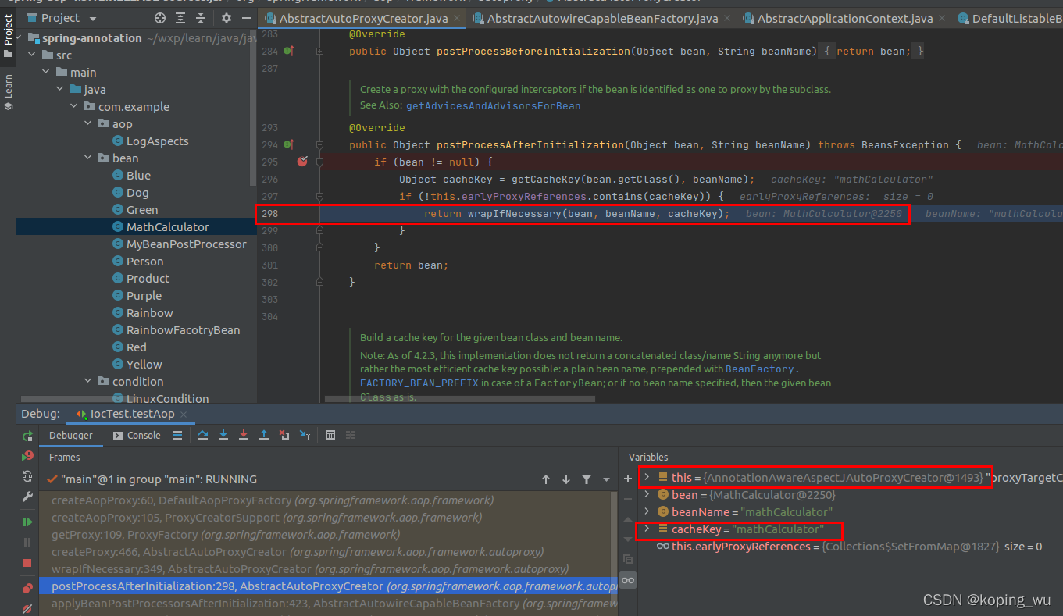Click the Step Over icon
The image size is (1063, 616).
point(203,435)
